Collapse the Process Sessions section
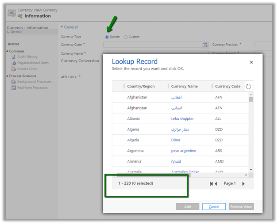278x224 pixels. (8, 76)
